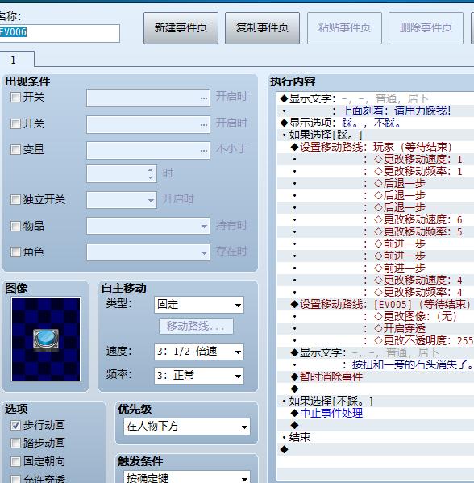Select the 结束 line

click(375, 437)
